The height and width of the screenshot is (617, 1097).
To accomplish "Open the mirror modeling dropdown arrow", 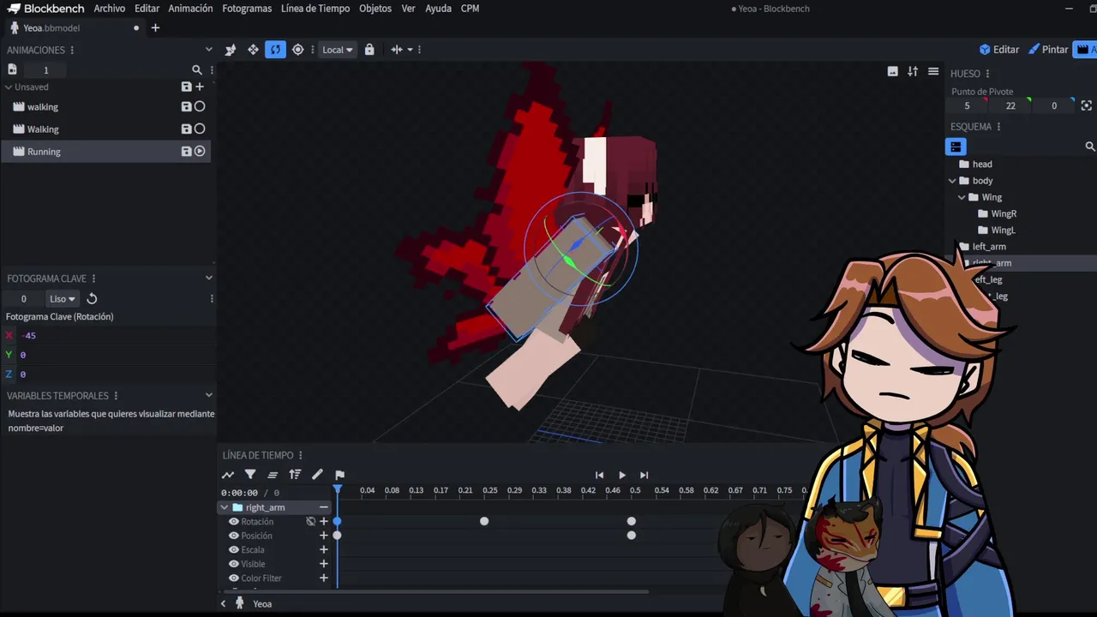I will coord(410,50).
